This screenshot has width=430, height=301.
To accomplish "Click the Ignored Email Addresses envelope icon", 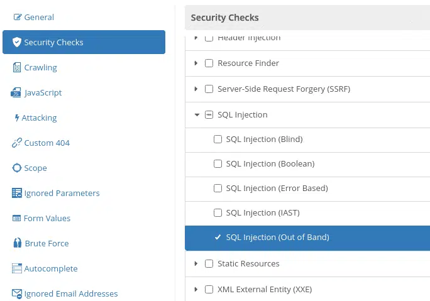I will click(17, 293).
